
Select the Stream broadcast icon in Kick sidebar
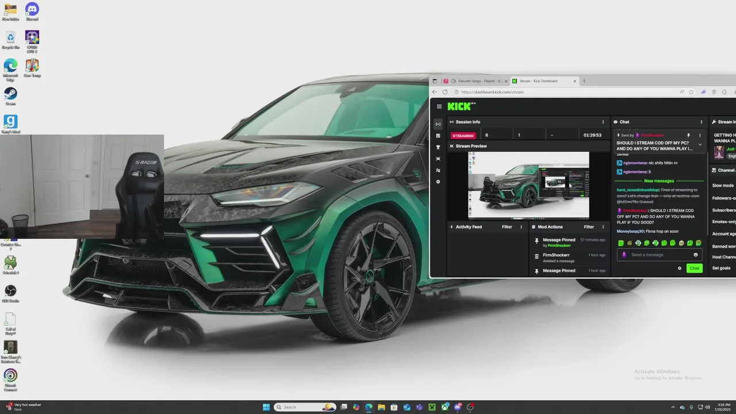point(438,124)
